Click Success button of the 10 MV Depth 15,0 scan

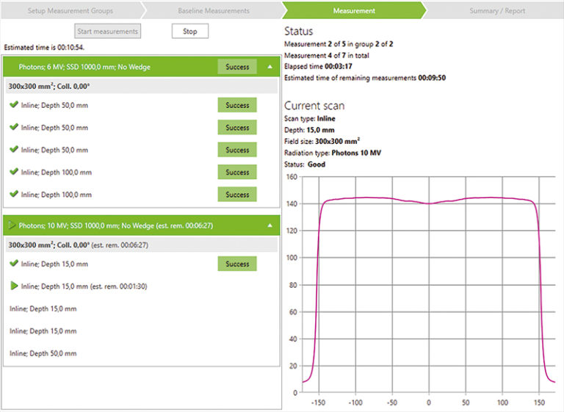pyautogui.click(x=237, y=264)
